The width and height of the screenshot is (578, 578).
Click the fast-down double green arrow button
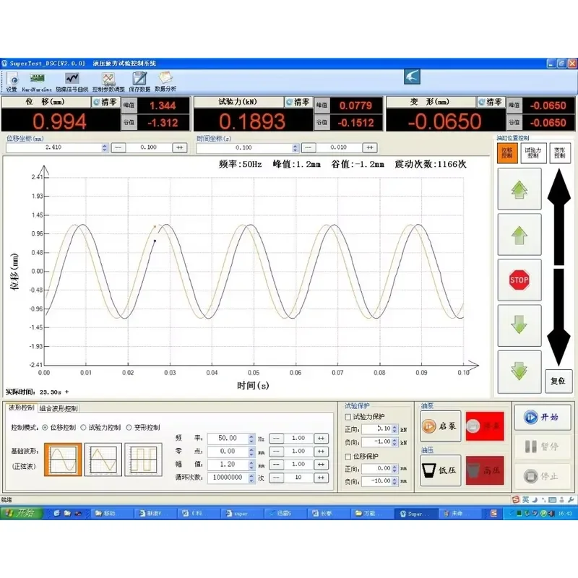[519, 371]
